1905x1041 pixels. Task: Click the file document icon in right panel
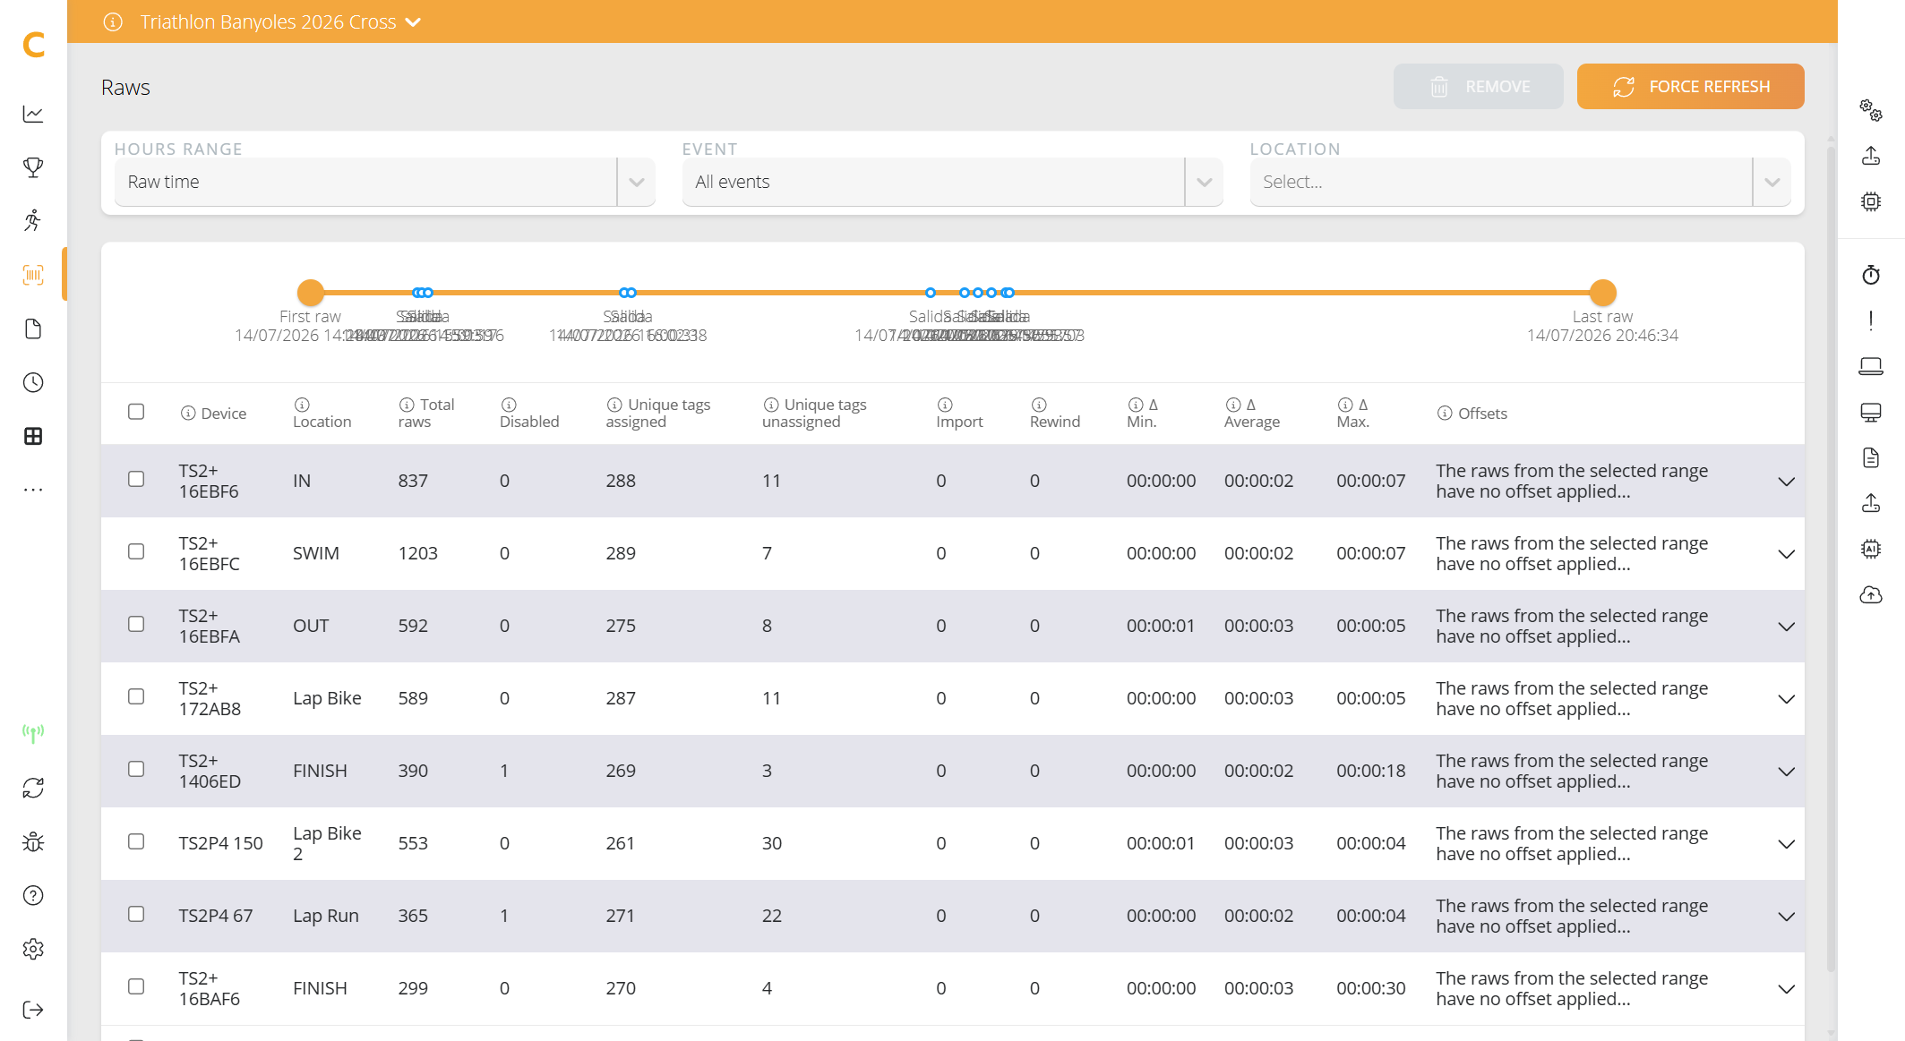(x=1871, y=457)
